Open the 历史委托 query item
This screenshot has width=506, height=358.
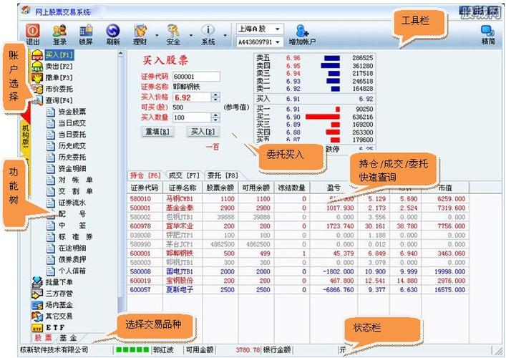tap(67, 158)
